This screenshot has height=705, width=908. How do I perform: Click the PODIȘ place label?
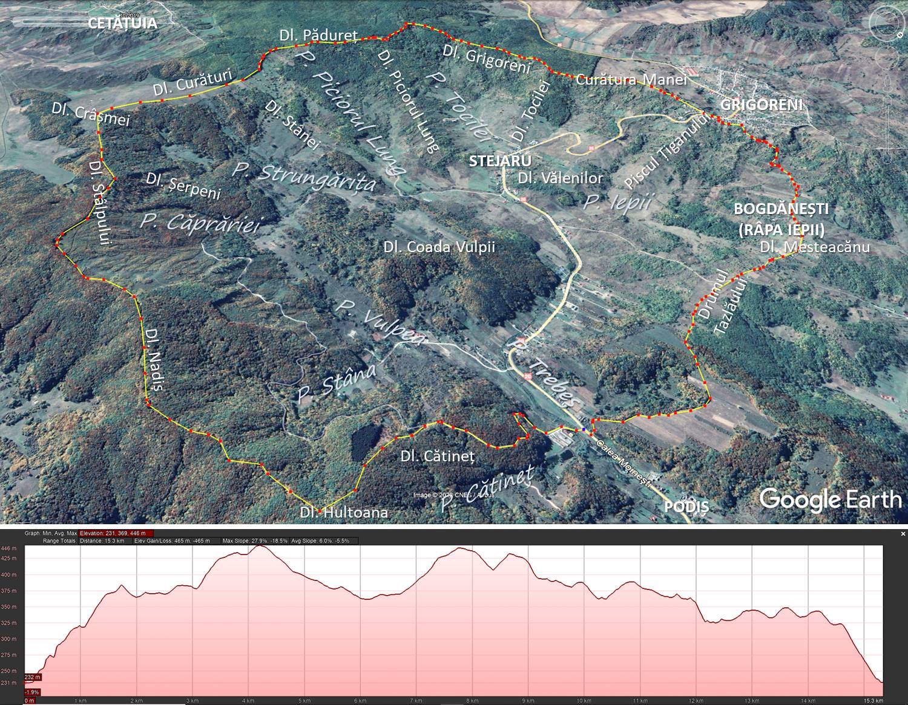pyautogui.click(x=686, y=507)
